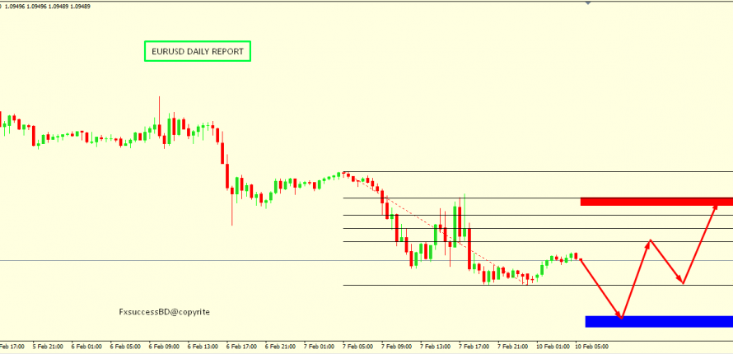Click the '10 Feb 05:00' time label
The width and height of the screenshot is (733, 354).
tap(593, 347)
